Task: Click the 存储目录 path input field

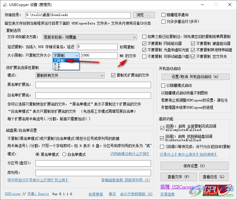Action: (78, 15)
